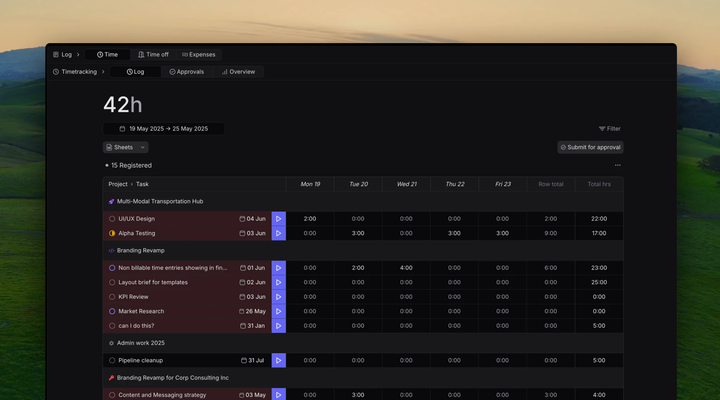Click the Log breadcrumb at top left
Viewport: 720px width, 400px height.
click(x=63, y=54)
